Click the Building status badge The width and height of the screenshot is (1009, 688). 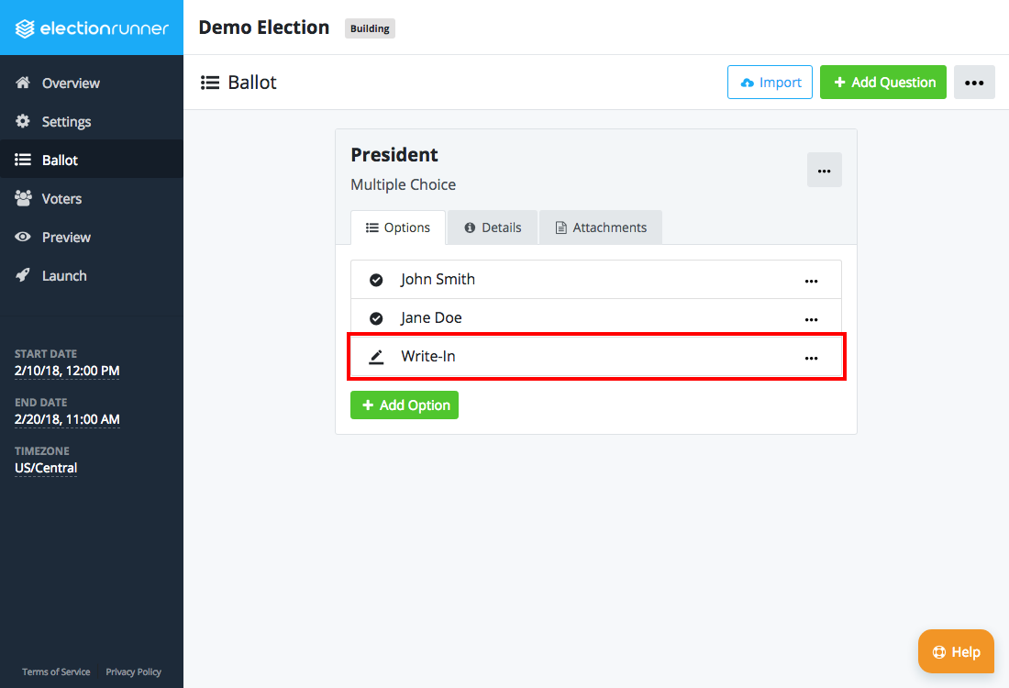point(369,28)
